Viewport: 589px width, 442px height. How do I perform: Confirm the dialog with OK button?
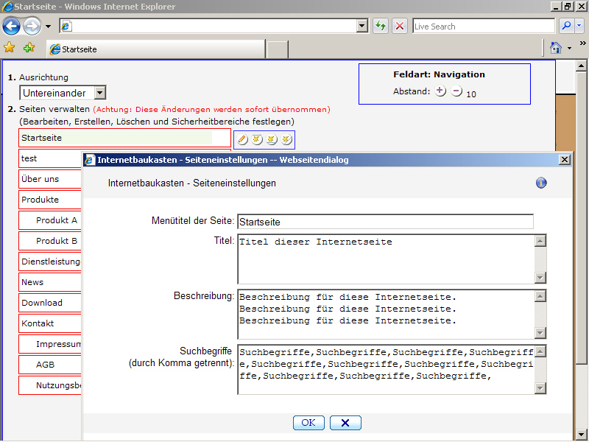point(308,422)
